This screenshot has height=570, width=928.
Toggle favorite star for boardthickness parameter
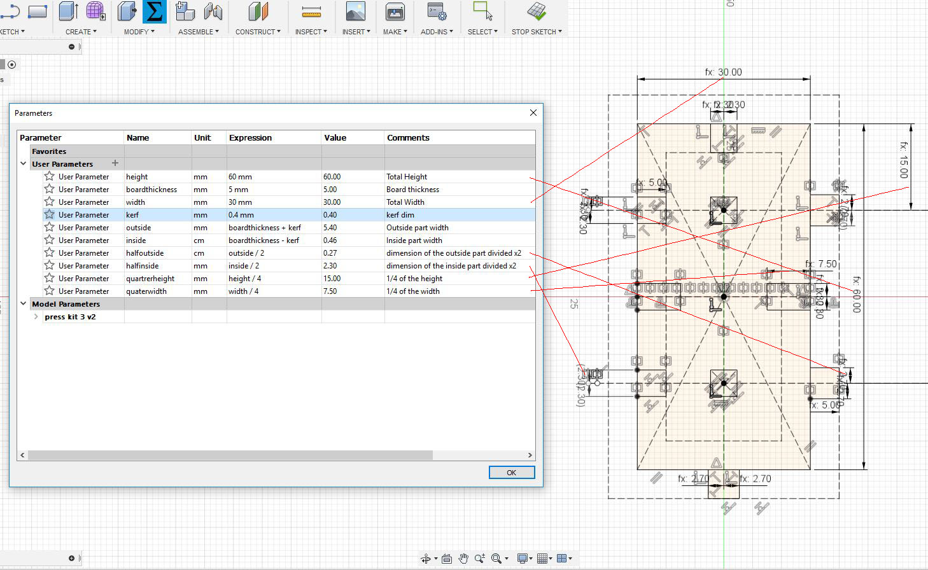tap(50, 189)
